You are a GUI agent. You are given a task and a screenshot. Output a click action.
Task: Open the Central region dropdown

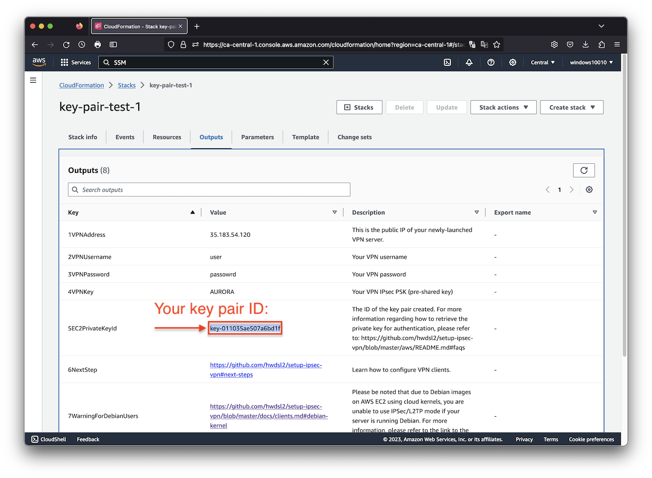pyautogui.click(x=543, y=62)
